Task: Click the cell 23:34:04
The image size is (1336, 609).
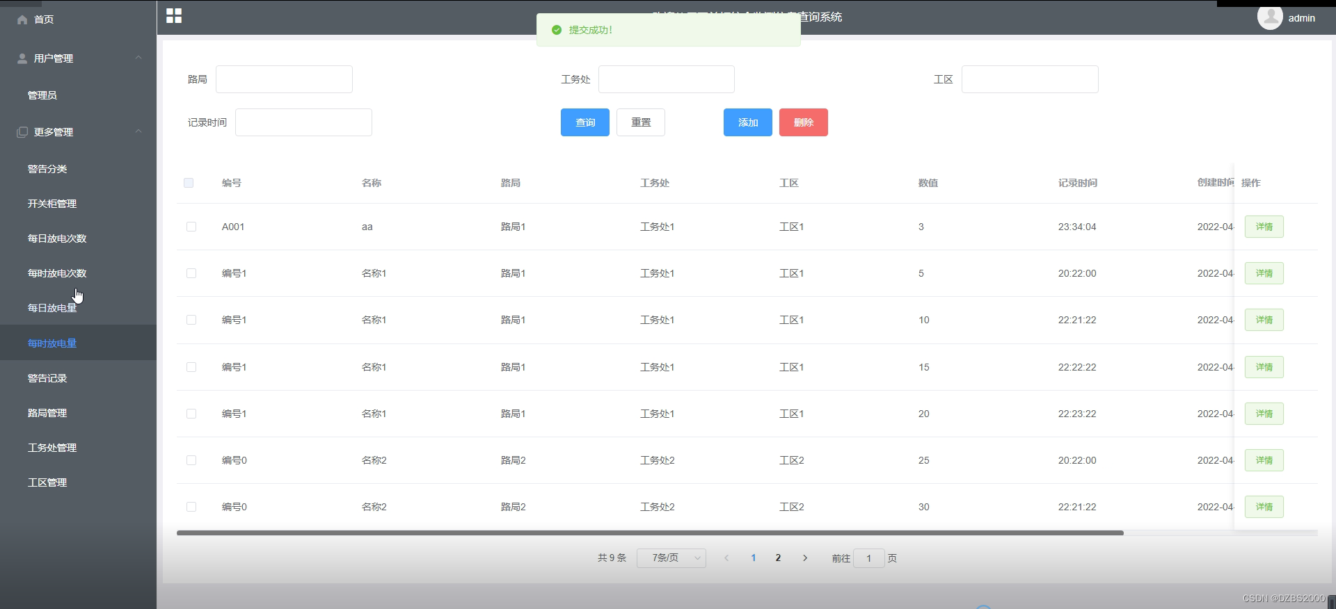Action: pos(1077,227)
